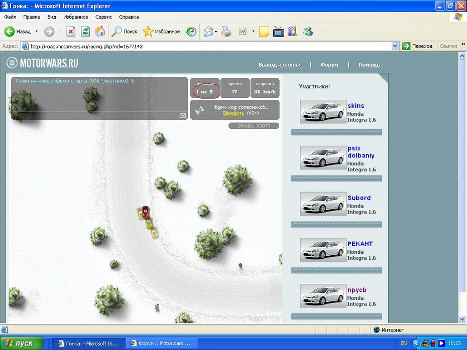Open the Правка menu
Screen dimensions: 467x350
(32, 17)
